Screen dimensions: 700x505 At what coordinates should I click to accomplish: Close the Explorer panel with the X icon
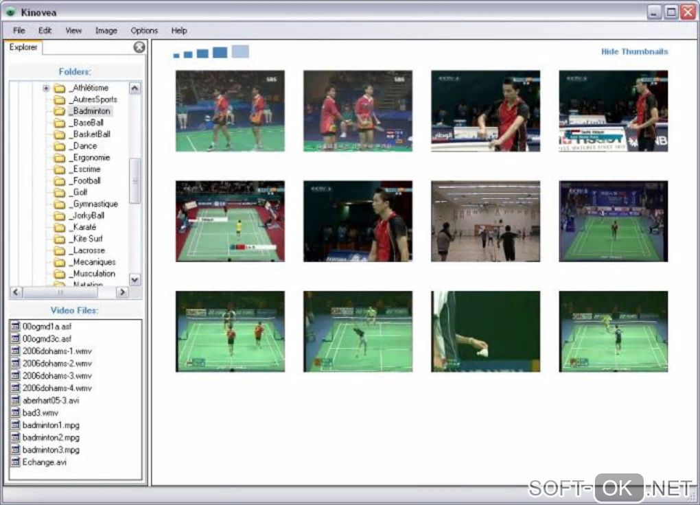click(x=139, y=47)
